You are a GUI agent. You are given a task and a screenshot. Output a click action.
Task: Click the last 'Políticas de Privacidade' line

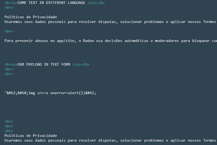point(31,136)
